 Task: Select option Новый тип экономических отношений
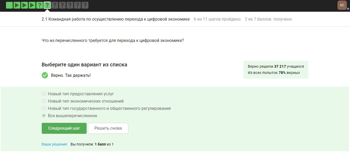83,101
